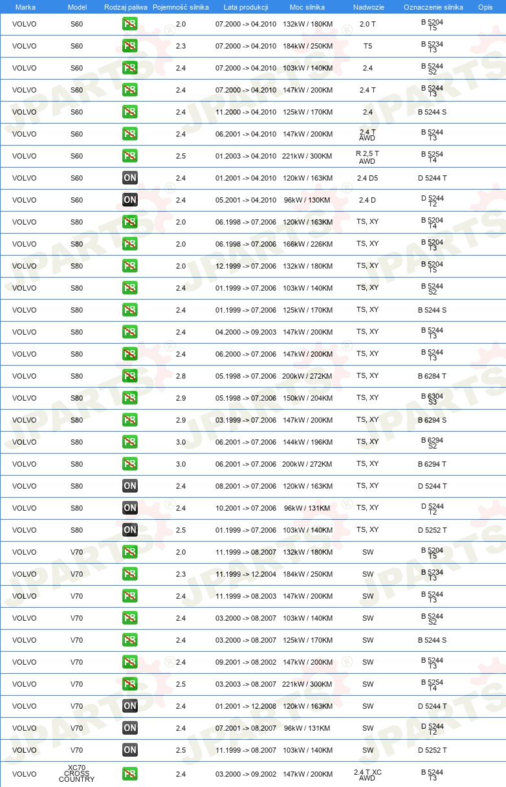Screen dimensions: 506x787
Task: Click the petrol icon in the S80 166kW / 226KM row
Action: [130, 244]
